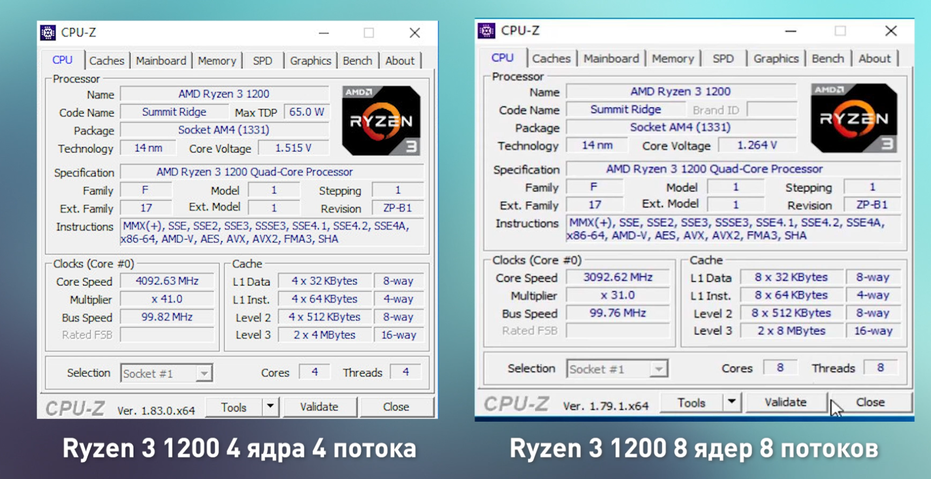
Task: Open Mainboard tab in left CPU-Z window
Action: click(161, 61)
